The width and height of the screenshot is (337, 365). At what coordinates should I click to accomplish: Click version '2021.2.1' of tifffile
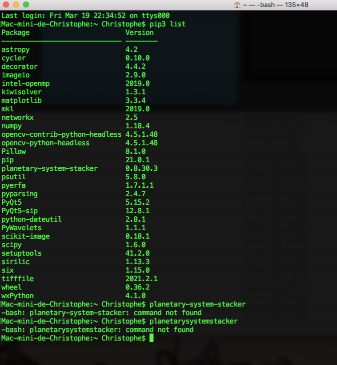pos(141,279)
